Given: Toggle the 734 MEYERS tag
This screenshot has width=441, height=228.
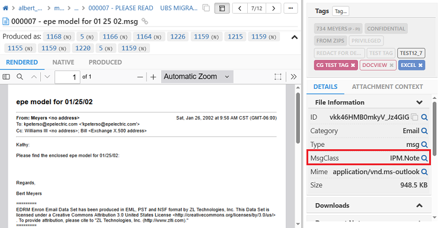Looking at the screenshot, I should 338,28.
